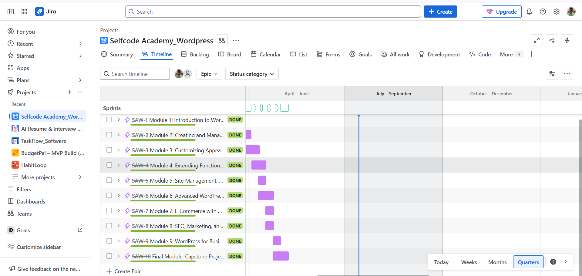Viewport: 582px width, 276px height.
Task: Open the Status category dropdown
Action: (x=252, y=74)
